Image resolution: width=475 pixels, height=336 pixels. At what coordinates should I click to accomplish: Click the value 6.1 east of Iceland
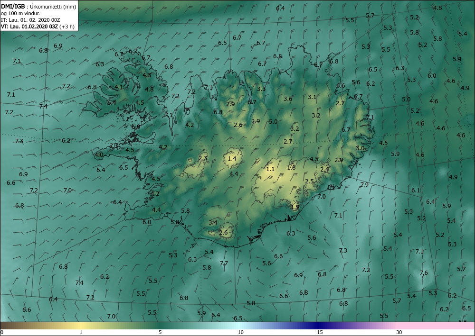pos(416,191)
